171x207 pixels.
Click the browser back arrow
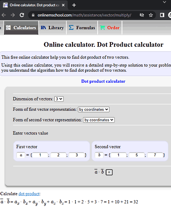[4, 15]
